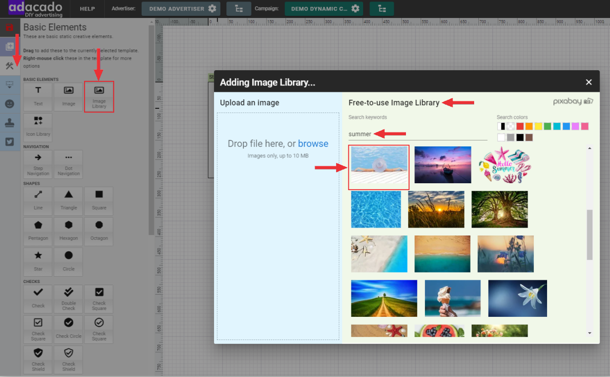
Task: Select the white hat in pool image
Action: coord(380,165)
